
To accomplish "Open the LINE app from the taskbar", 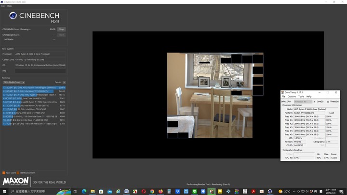I will click(x=195, y=191).
